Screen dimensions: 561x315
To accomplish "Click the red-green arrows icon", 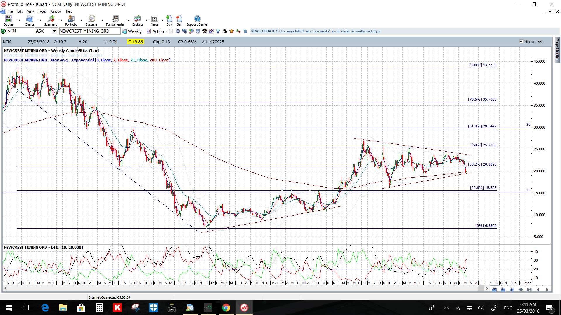I will tap(238, 31).
